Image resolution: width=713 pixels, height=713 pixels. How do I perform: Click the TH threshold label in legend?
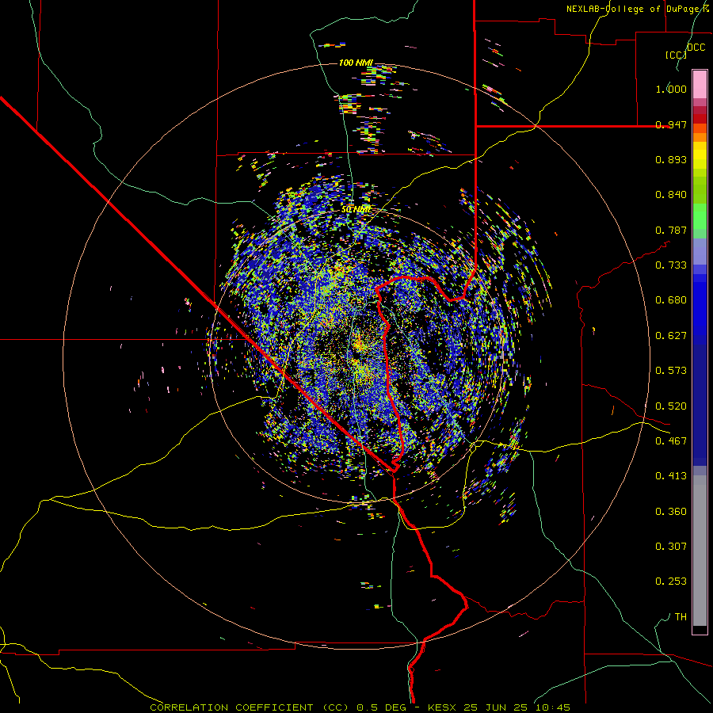point(681,617)
